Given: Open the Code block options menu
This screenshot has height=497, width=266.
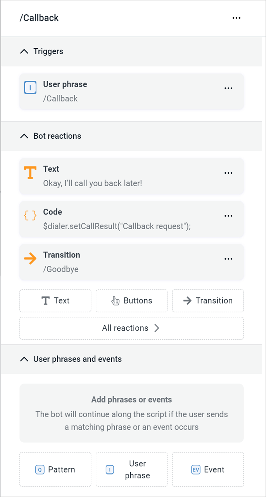Looking at the screenshot, I should click(228, 216).
